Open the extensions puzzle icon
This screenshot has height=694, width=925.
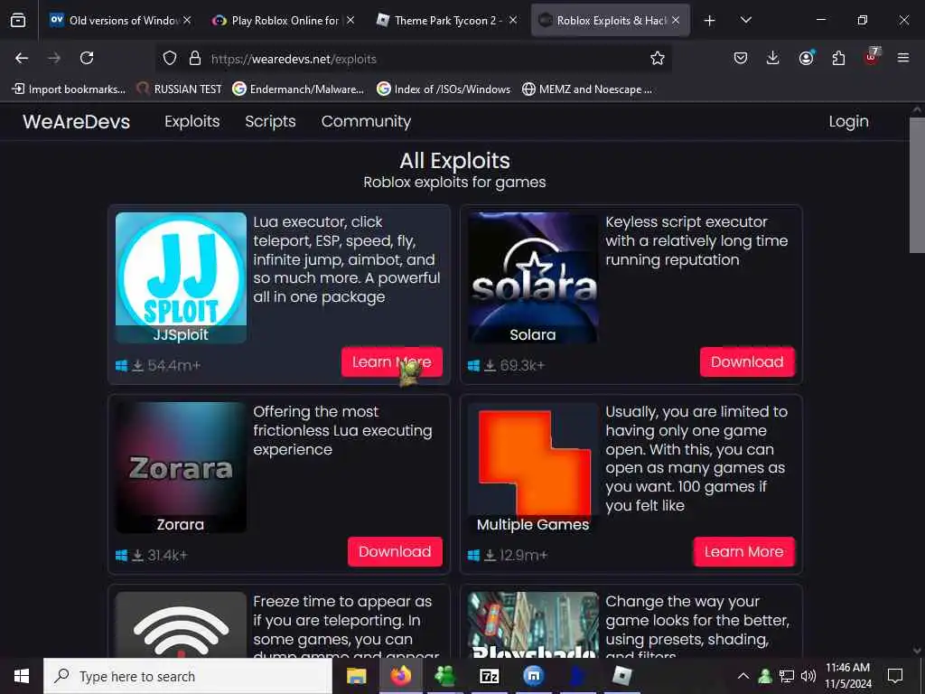838,58
